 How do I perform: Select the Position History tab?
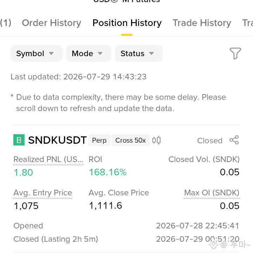(127, 23)
